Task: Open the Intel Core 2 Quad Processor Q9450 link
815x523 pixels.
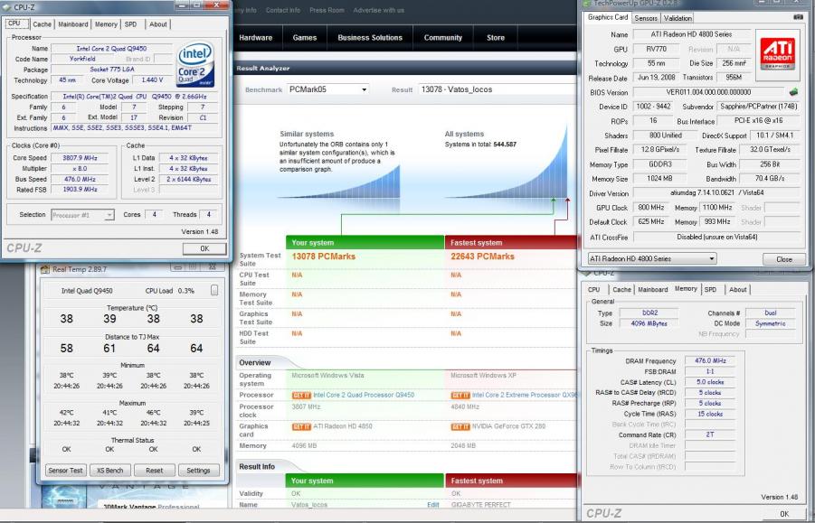Action: 364,396
